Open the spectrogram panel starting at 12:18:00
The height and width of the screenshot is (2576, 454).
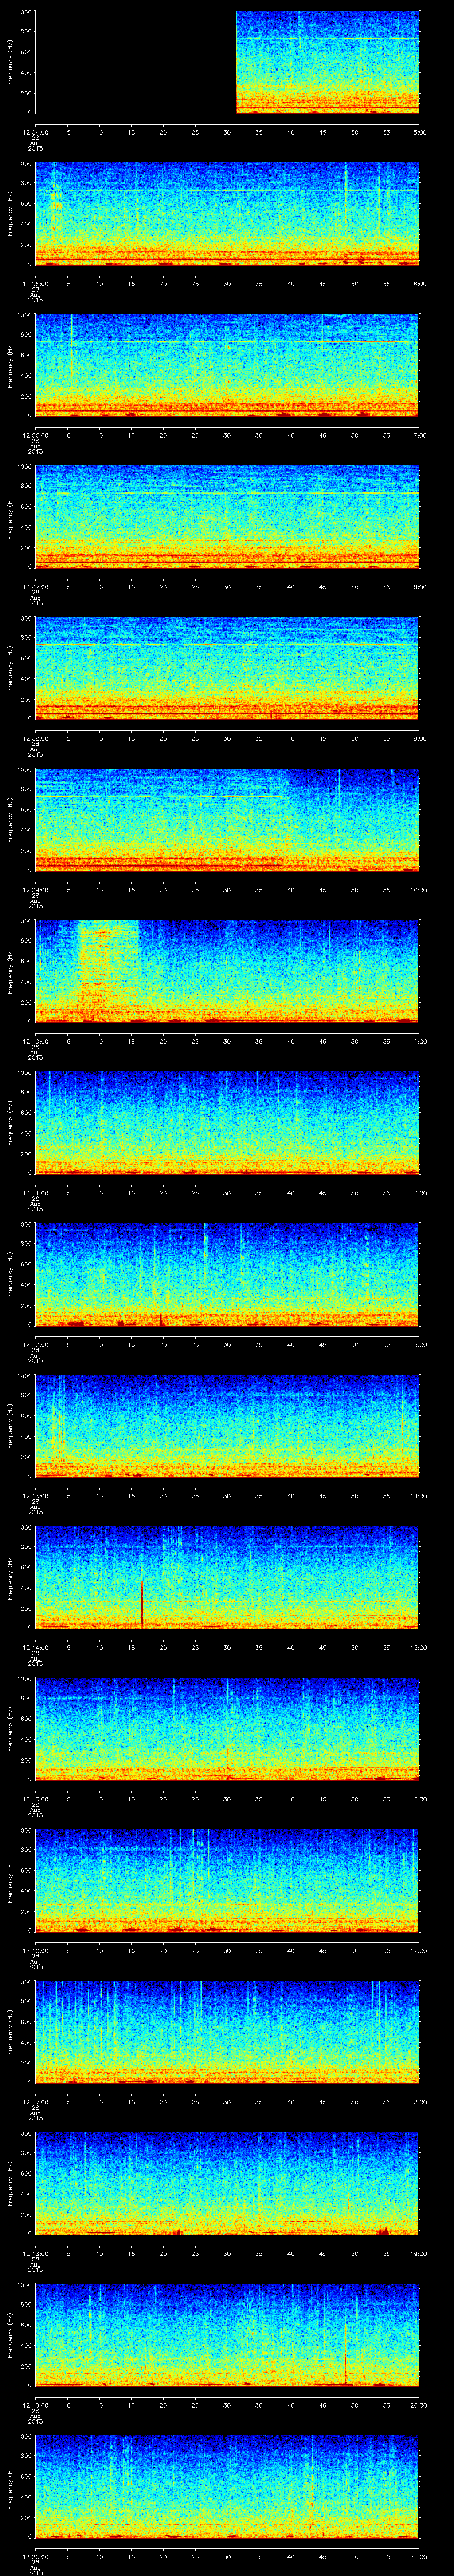(x=227, y=2183)
